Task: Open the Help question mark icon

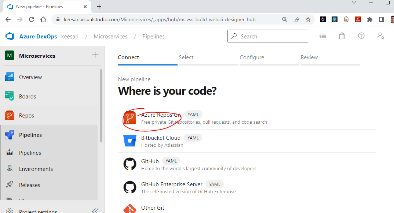Action: (x=361, y=36)
